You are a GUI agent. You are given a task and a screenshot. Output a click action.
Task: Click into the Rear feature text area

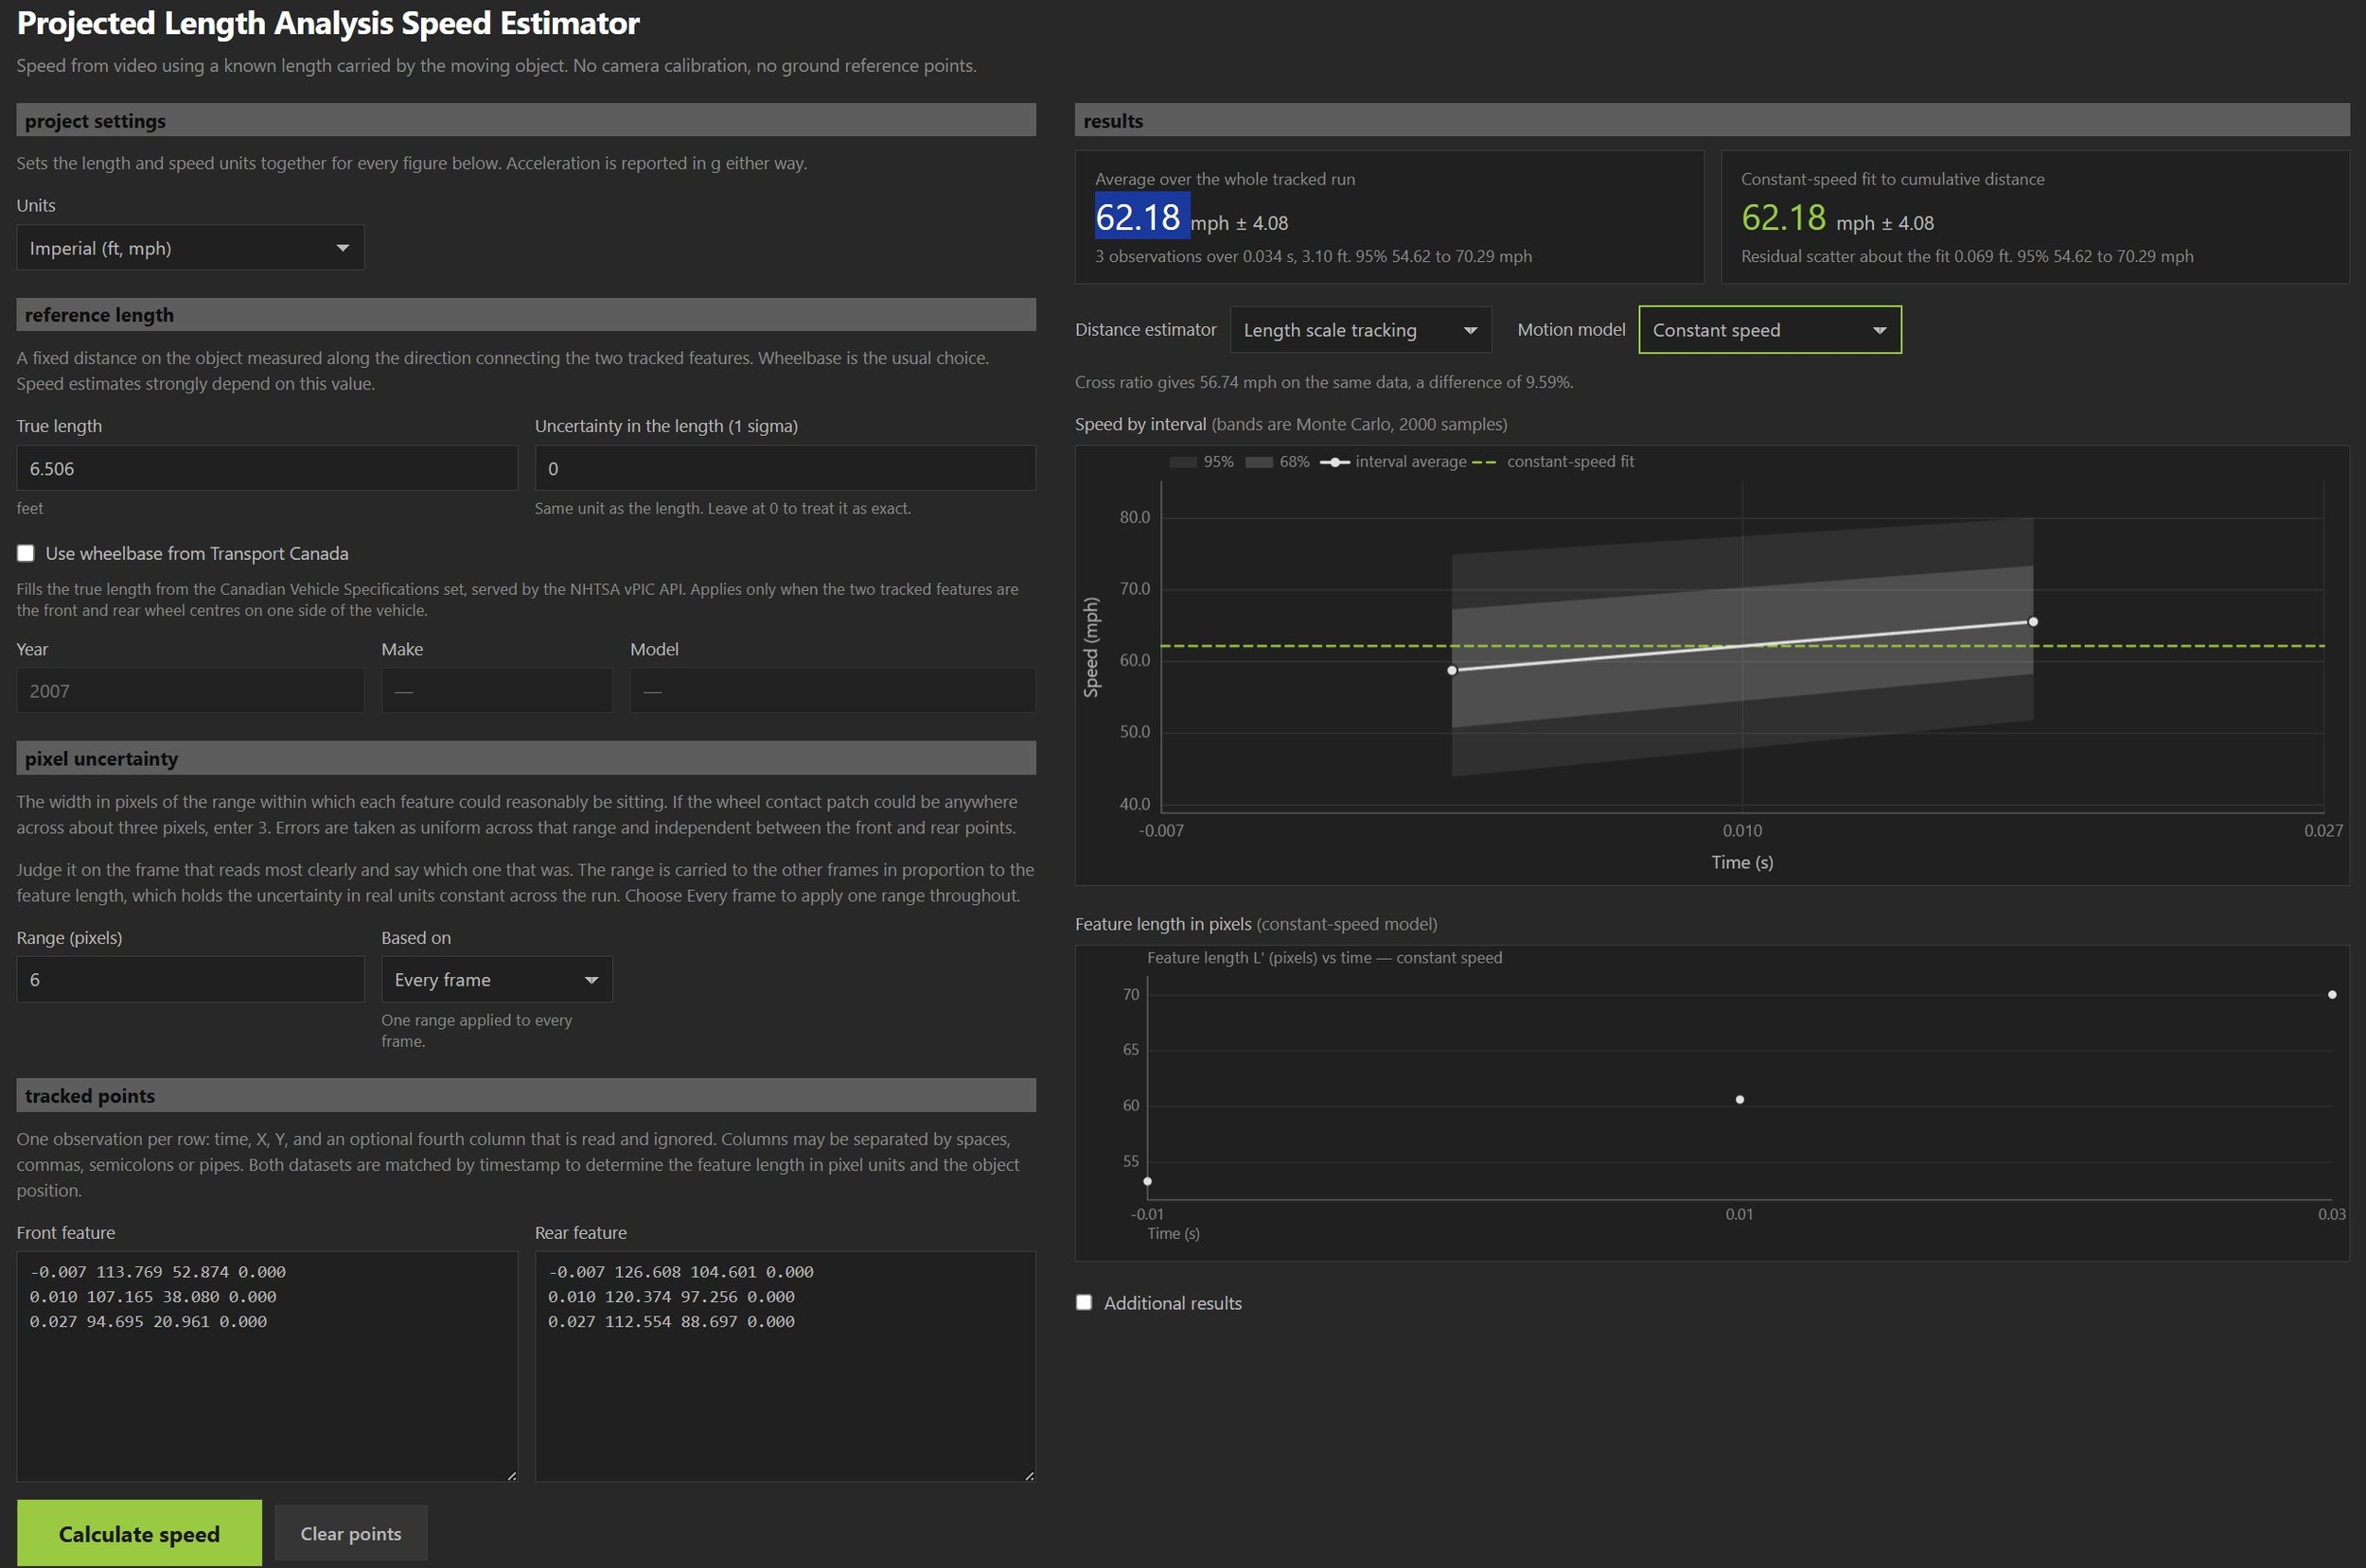[786, 1366]
